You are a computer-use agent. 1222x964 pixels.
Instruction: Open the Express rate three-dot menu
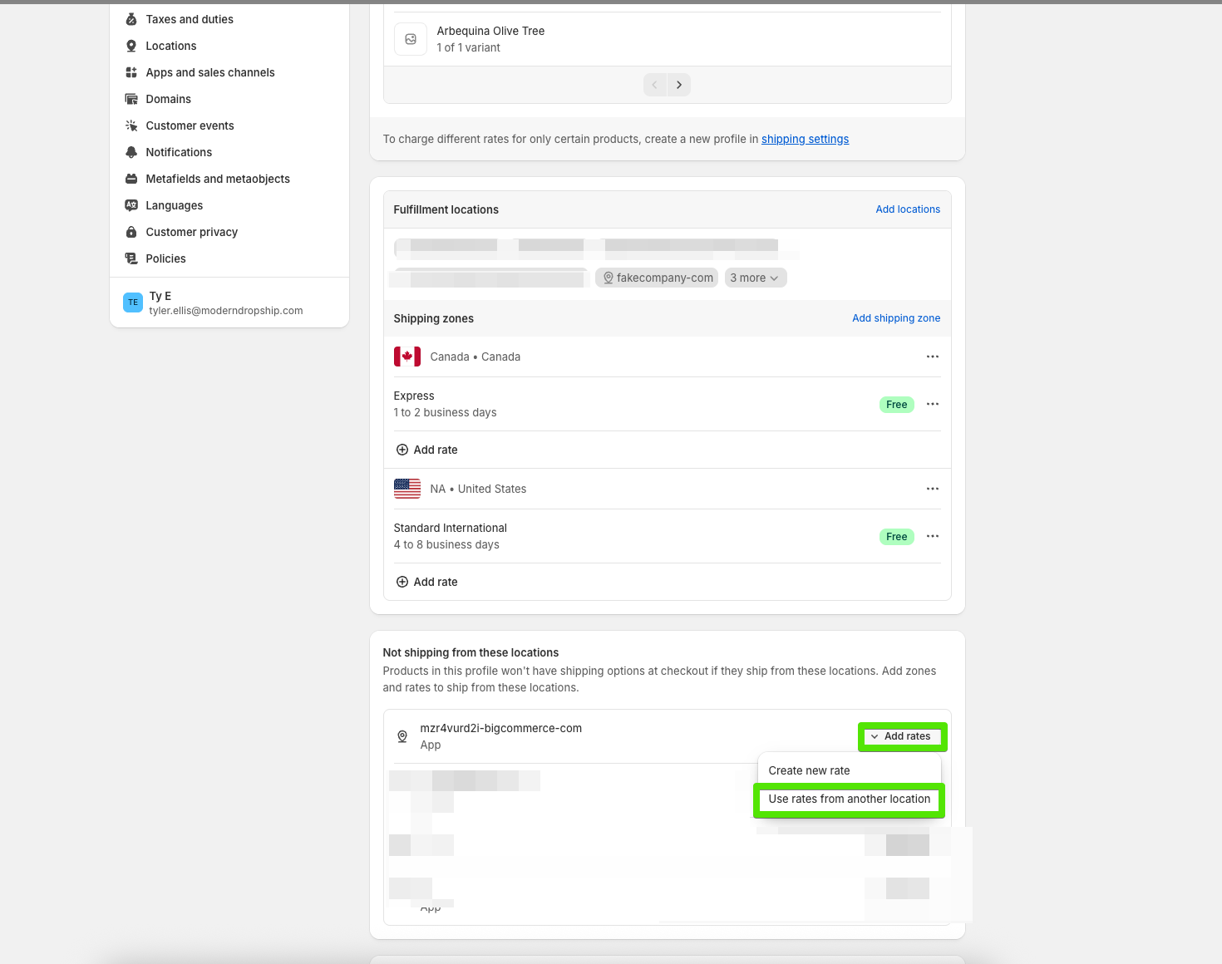(933, 404)
